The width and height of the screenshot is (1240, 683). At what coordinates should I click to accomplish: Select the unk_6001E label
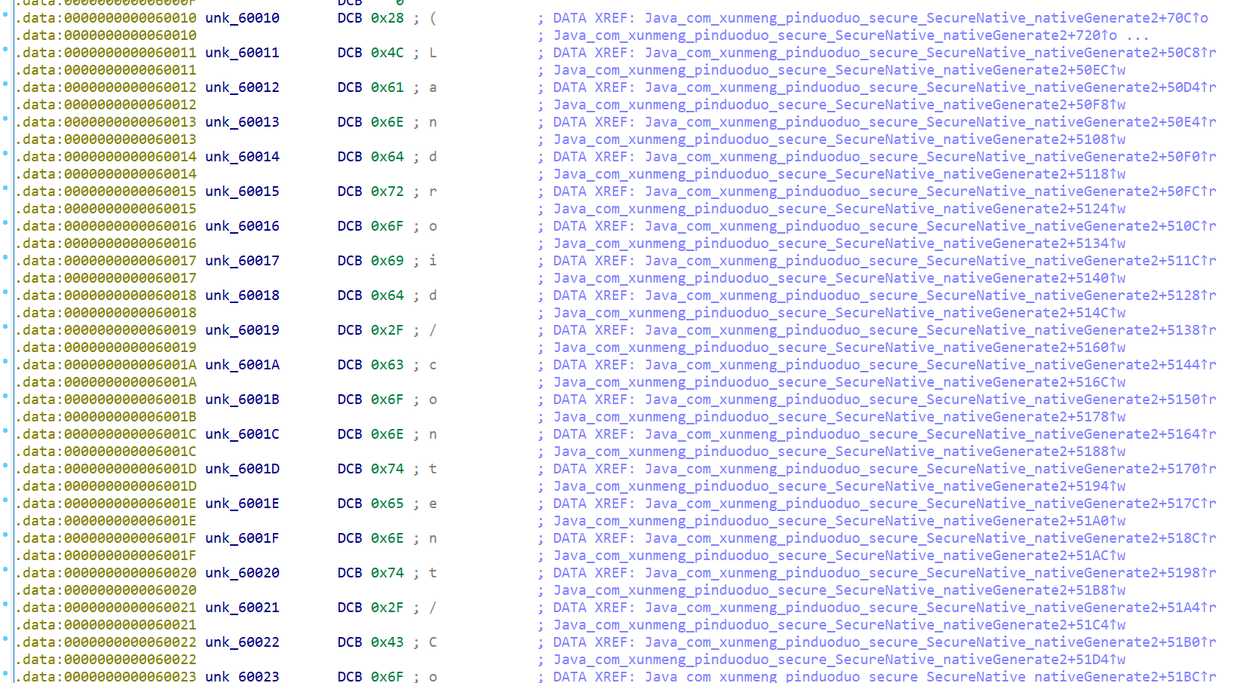242,504
